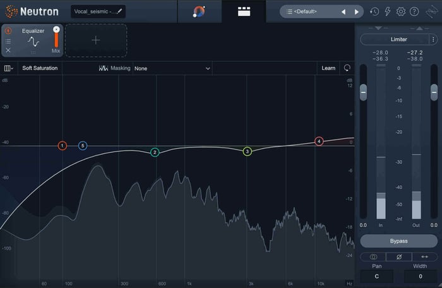Click the output meter up-arrow marker

(x=419, y=28)
